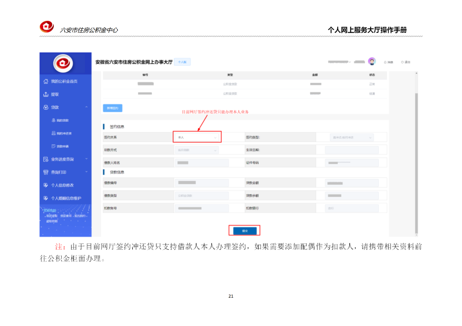Click the 业务进度查询 sidebar icon
Viewport: 462px width, 326px height.
tap(46, 159)
